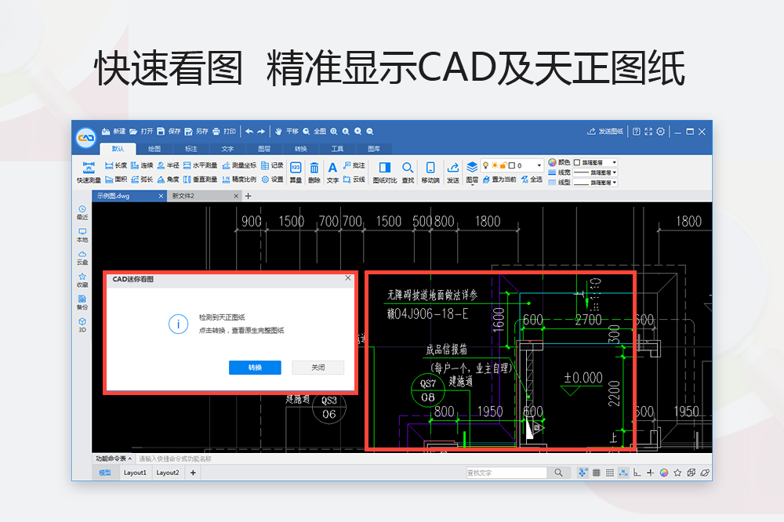Toggle ortho mode in status bar

(637, 473)
